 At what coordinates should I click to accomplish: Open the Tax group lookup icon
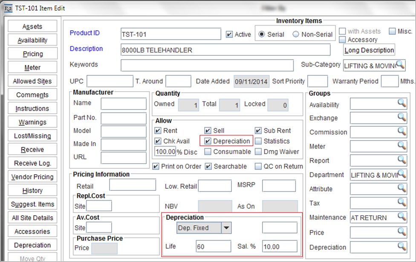click(402, 203)
